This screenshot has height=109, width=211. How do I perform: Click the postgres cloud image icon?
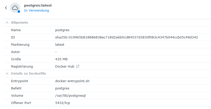(x=15, y=8)
